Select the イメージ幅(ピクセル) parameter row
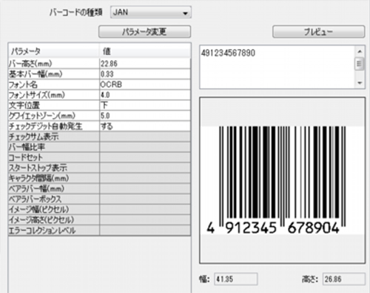This screenshot has height=293, width=370. [99, 209]
